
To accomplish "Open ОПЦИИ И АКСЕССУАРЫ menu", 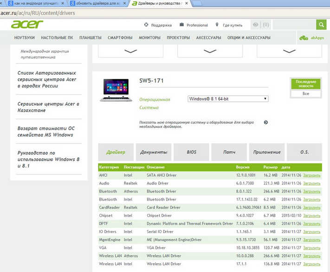I will [249, 38].
